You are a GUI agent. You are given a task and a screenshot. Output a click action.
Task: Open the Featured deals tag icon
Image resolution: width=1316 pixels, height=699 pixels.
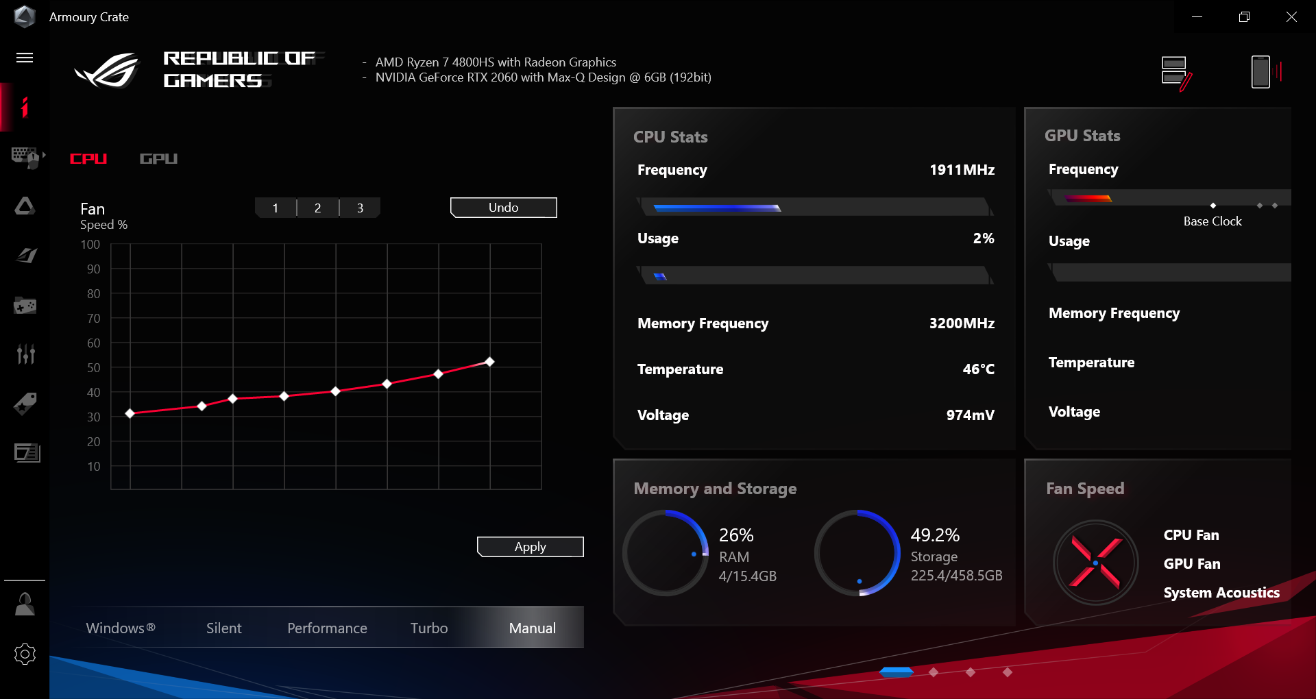point(25,404)
